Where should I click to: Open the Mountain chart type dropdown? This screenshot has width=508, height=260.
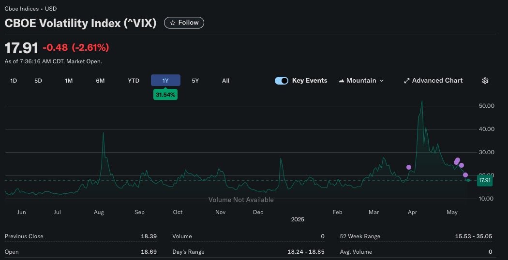[361, 81]
